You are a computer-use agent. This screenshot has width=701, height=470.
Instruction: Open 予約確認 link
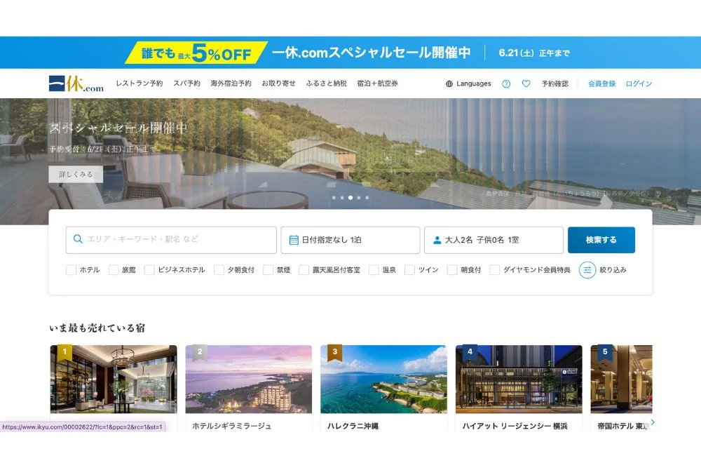(x=554, y=83)
